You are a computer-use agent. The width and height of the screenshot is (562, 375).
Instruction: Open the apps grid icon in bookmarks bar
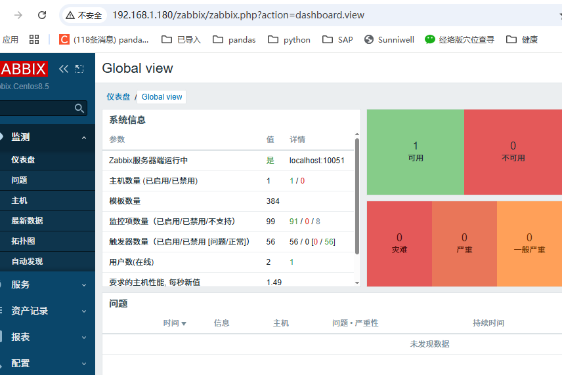tap(34, 39)
